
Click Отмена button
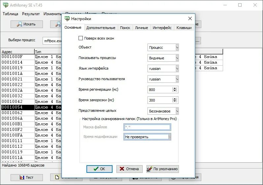point(129,169)
